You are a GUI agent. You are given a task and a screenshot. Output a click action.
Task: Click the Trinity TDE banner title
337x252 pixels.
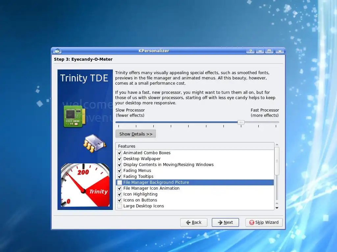tap(84, 78)
